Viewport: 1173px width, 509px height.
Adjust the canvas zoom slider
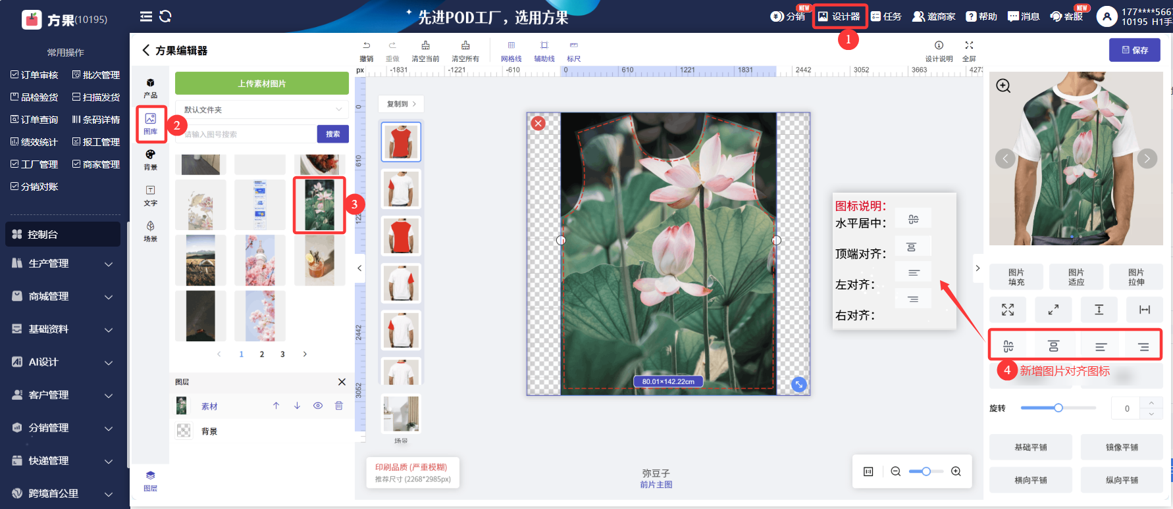926,472
